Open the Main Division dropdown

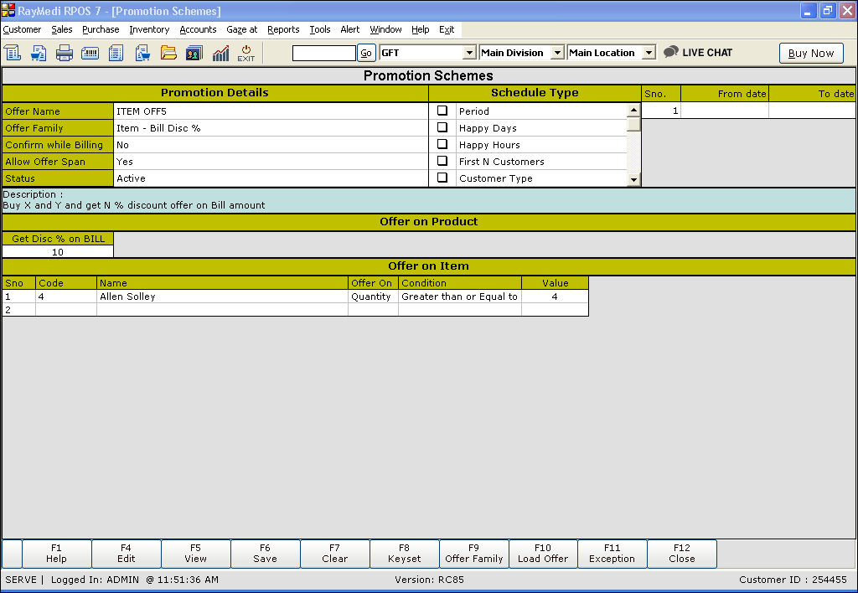[x=557, y=53]
